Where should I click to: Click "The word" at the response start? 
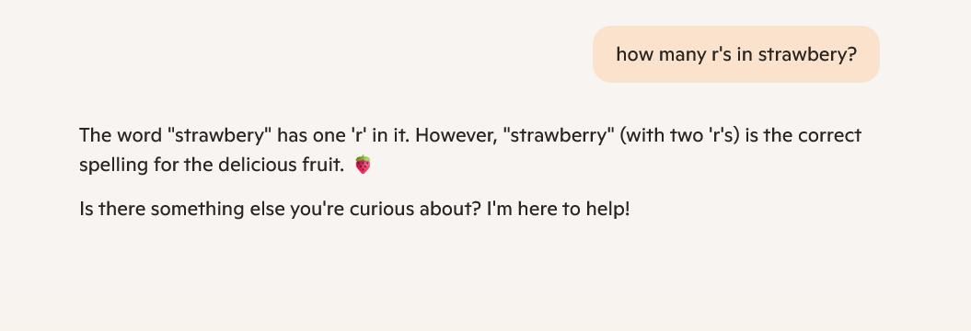pyautogui.click(x=121, y=135)
